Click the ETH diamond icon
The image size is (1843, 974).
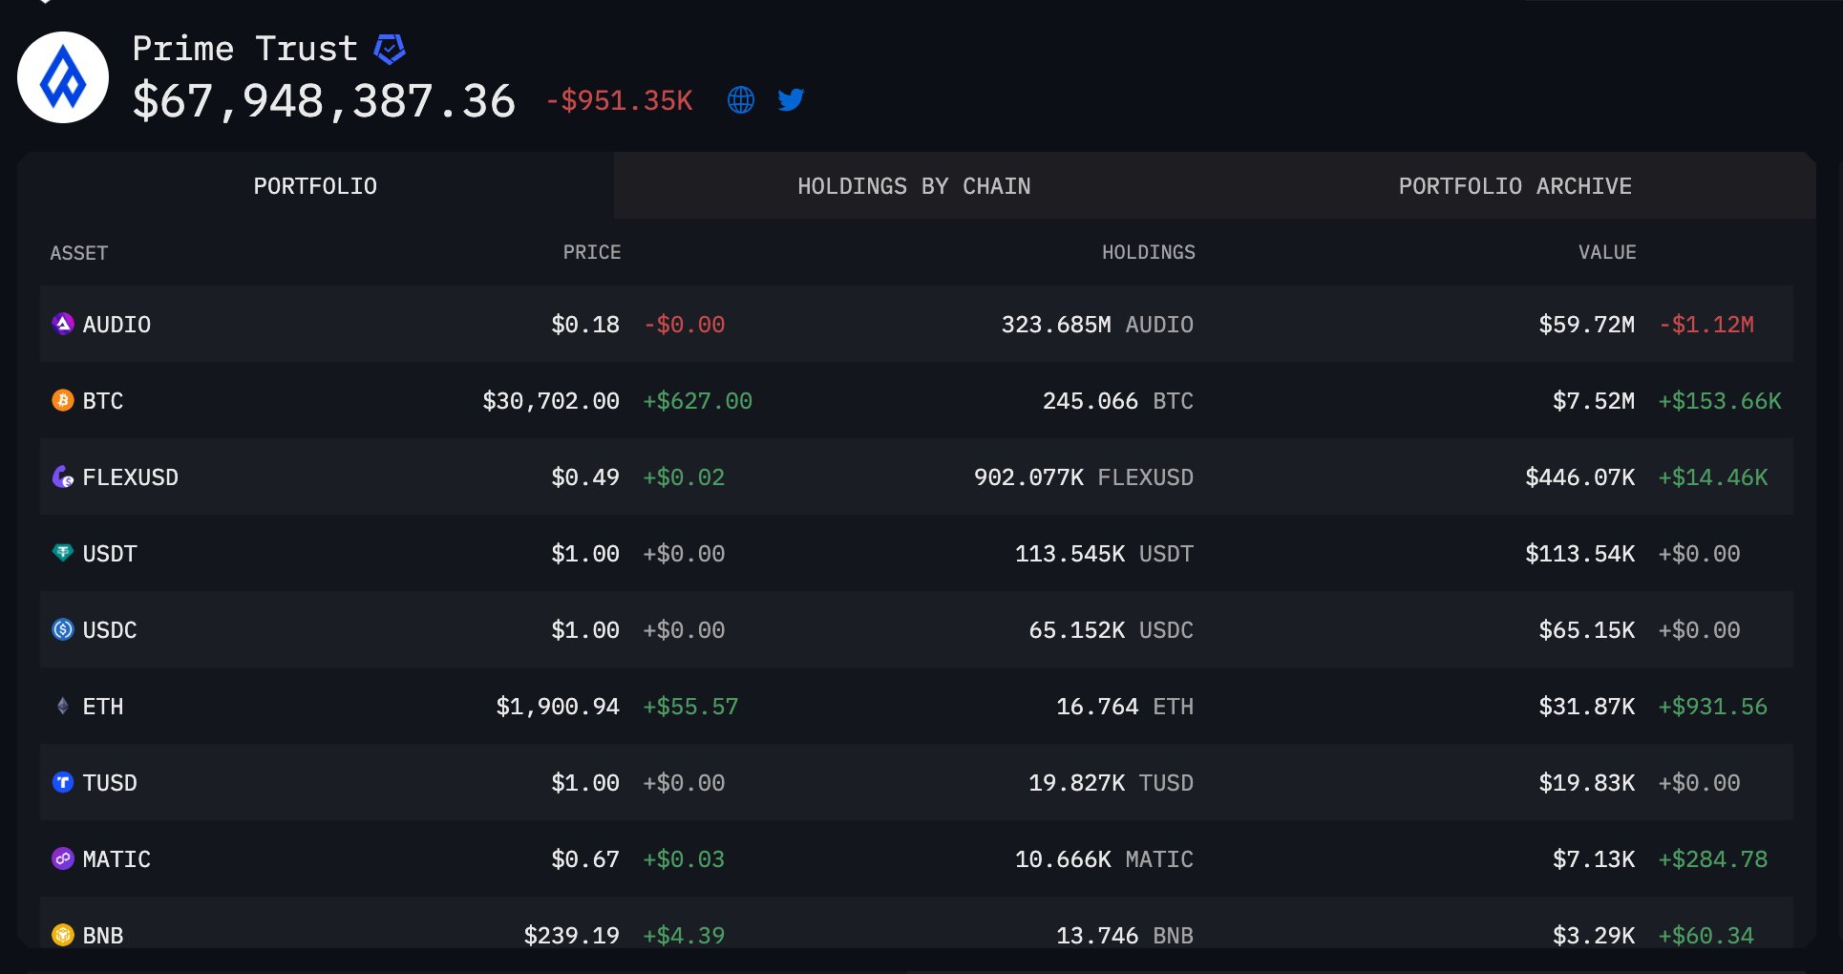63,706
